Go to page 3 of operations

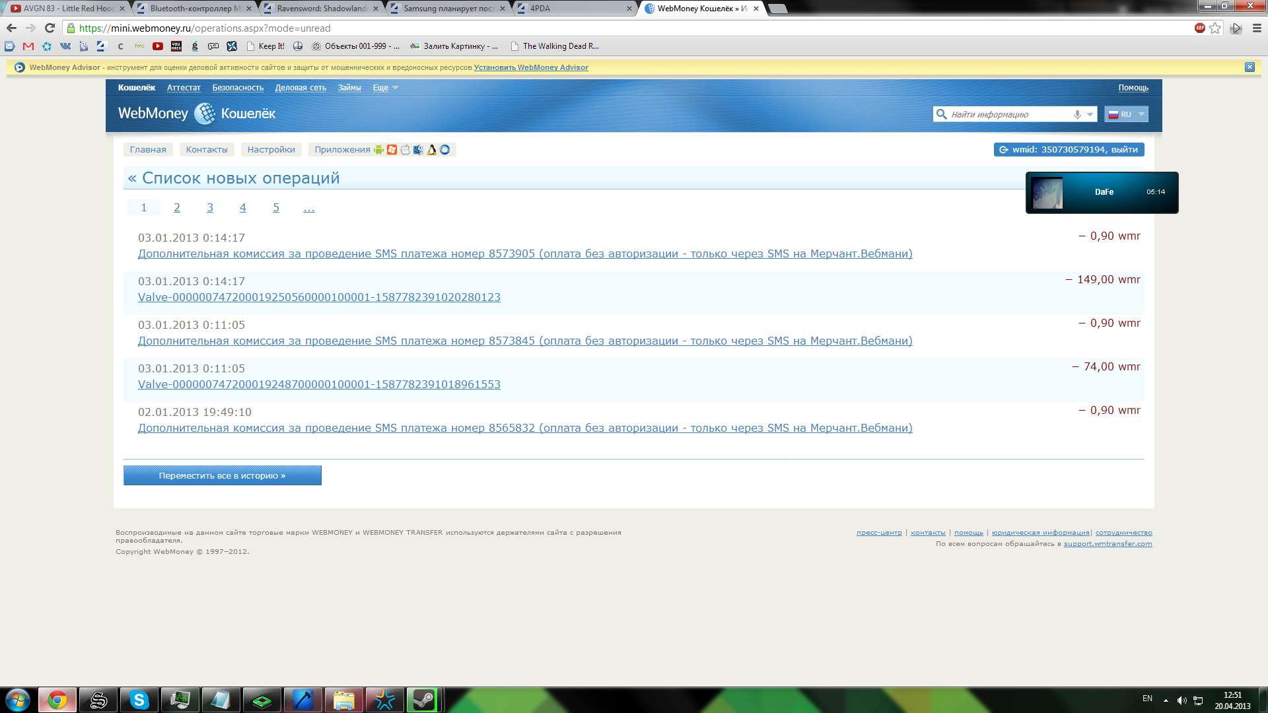(x=210, y=208)
